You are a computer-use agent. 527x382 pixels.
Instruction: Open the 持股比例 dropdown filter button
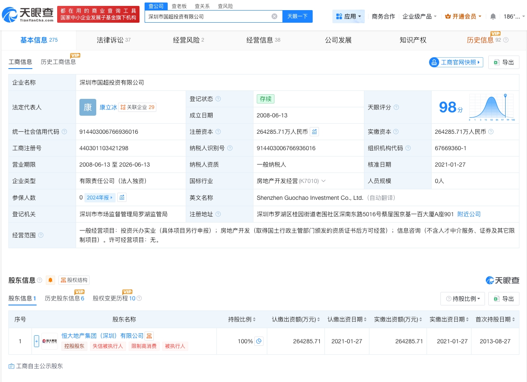coord(463,299)
